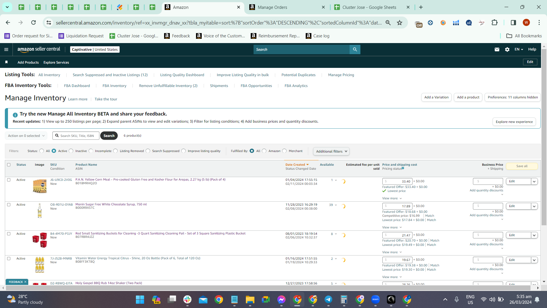
Task: View site information icon in address bar
Action: (49, 23)
